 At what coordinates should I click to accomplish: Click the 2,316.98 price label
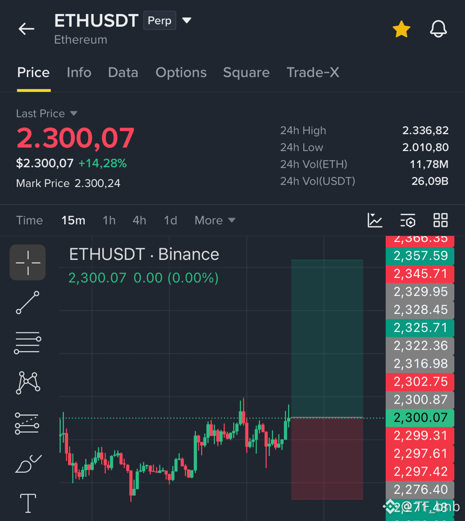[x=420, y=363]
